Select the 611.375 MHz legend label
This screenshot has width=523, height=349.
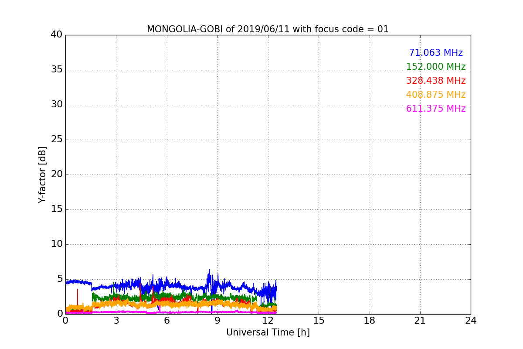pyautogui.click(x=436, y=109)
